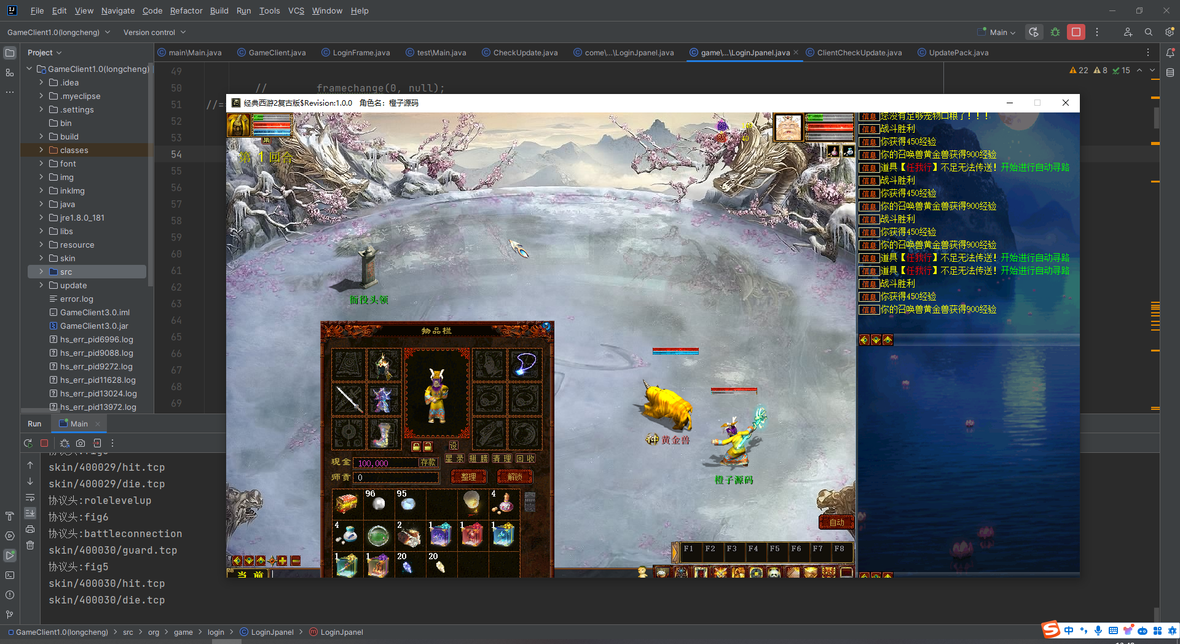Toggle the 自动 auto-battle button
1180x644 pixels.
coord(836,522)
